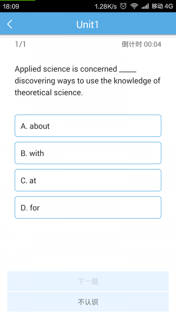
Task: Tap the alarm clock status icon
Action: [124, 6]
